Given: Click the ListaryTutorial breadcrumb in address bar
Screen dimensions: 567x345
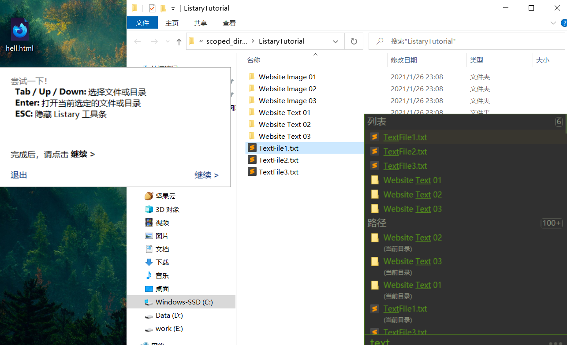Looking at the screenshot, I should 281,41.
